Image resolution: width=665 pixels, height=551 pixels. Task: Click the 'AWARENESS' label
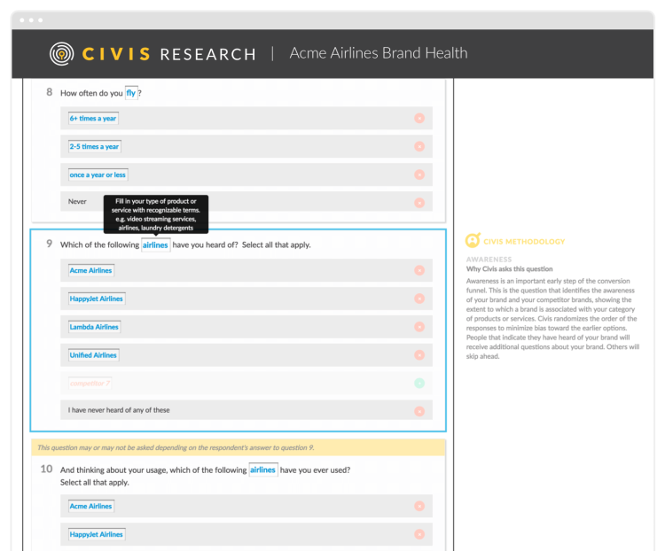(x=489, y=259)
